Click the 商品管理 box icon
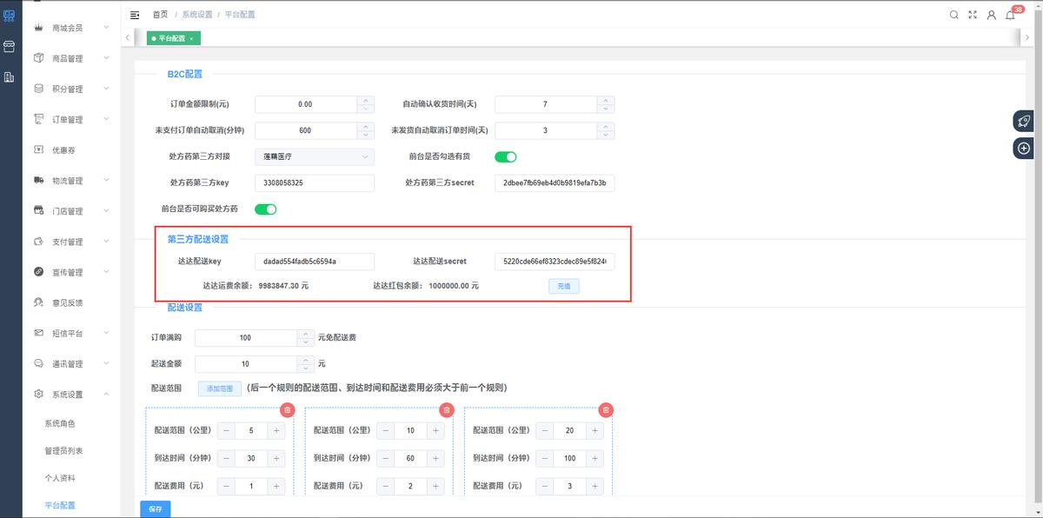 38,58
